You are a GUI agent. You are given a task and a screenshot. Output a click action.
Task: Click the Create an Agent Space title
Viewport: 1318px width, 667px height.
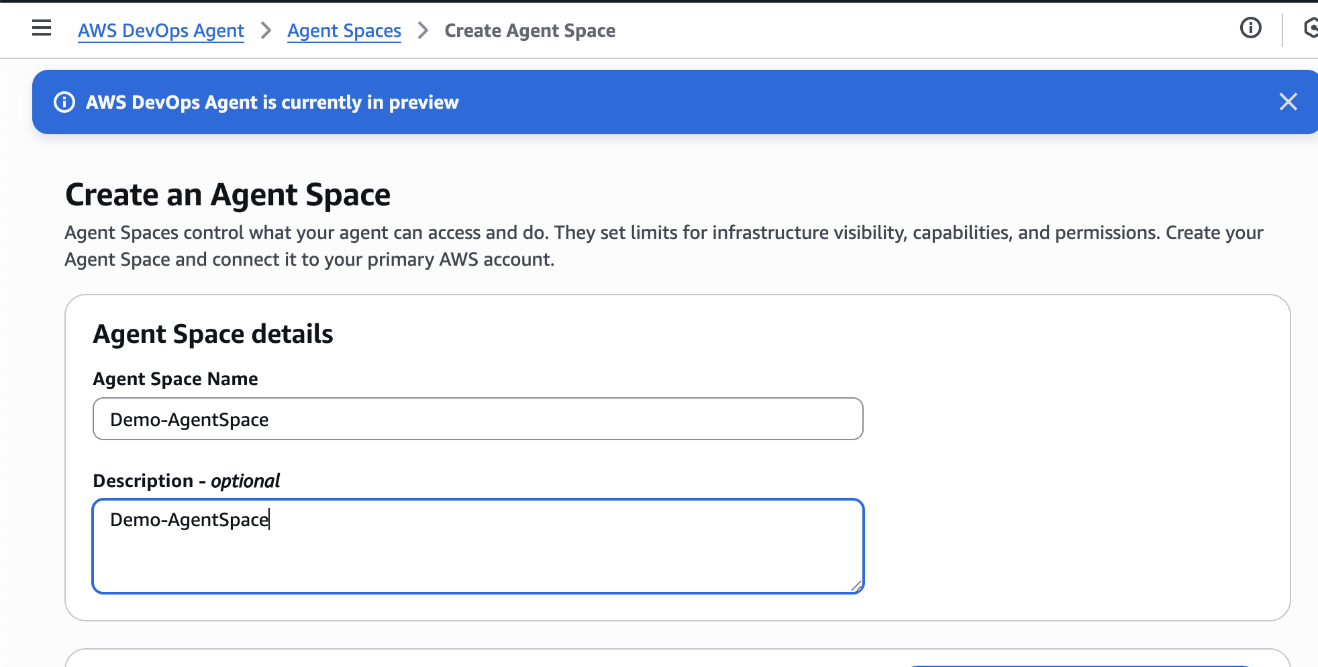(227, 195)
